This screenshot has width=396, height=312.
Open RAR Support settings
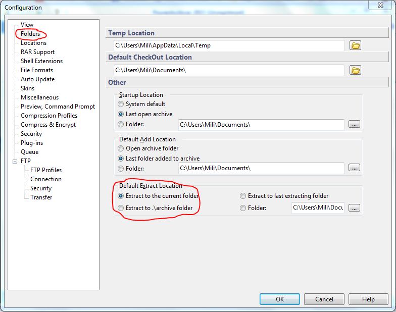click(37, 52)
